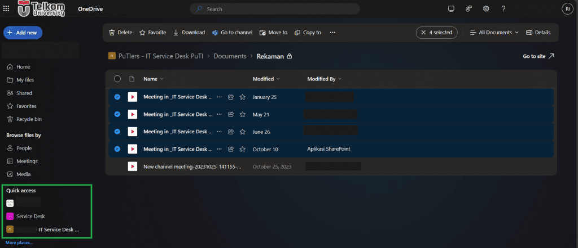
Task: Share the May 21 meeting recording
Action: [231, 114]
